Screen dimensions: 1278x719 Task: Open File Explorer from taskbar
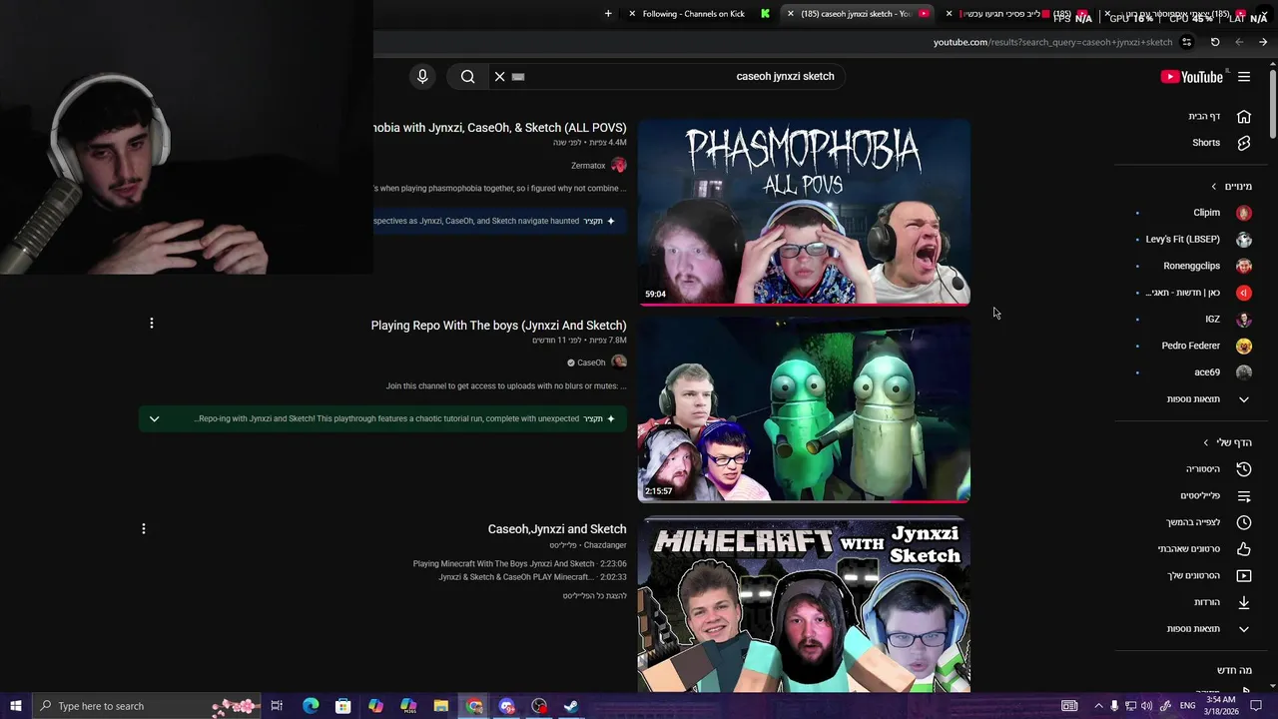(x=440, y=706)
